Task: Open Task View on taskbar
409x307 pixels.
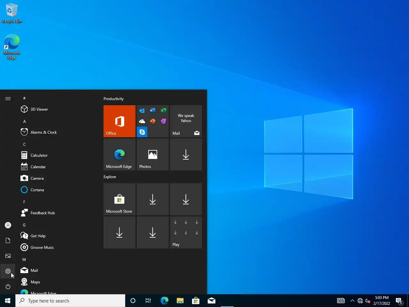Action: [148, 301]
